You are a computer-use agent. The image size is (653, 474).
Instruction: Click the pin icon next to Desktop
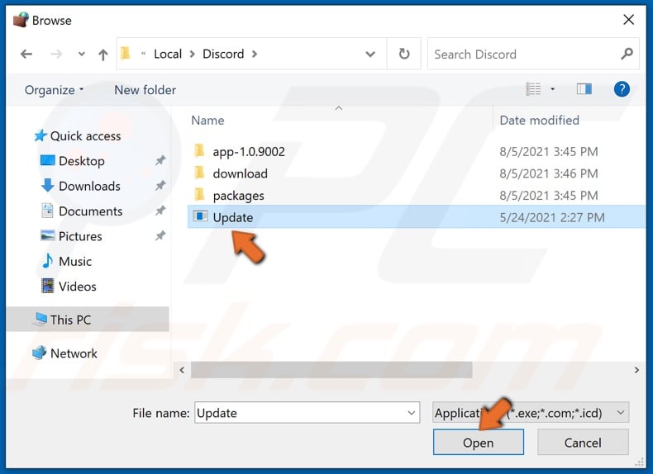(160, 161)
